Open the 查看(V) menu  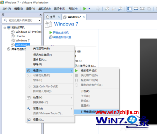coord(30,8)
